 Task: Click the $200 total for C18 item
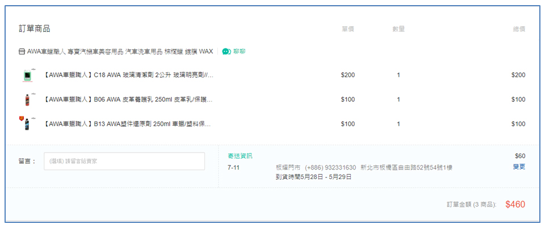point(518,75)
